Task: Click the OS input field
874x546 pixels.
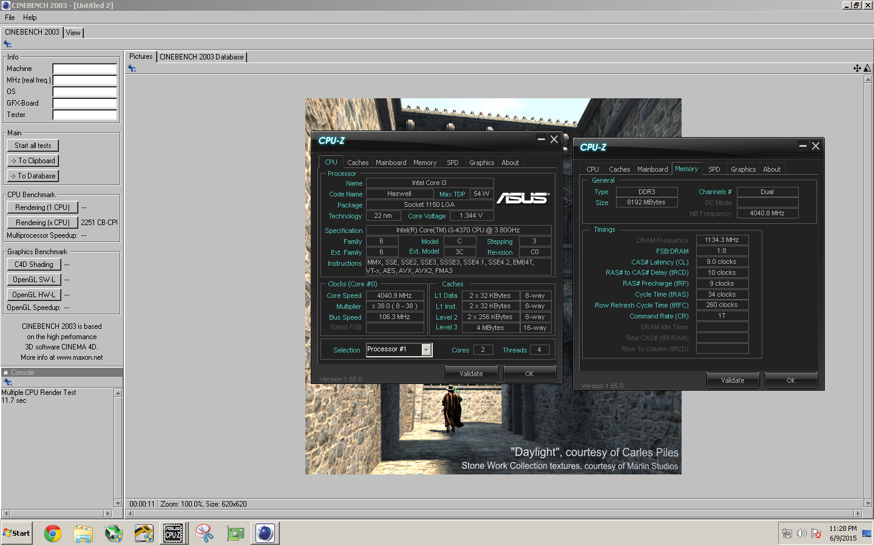Action: tap(85, 92)
